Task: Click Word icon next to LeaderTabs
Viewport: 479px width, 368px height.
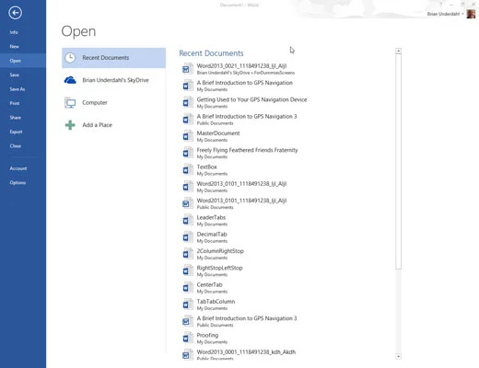Action: 187,221
